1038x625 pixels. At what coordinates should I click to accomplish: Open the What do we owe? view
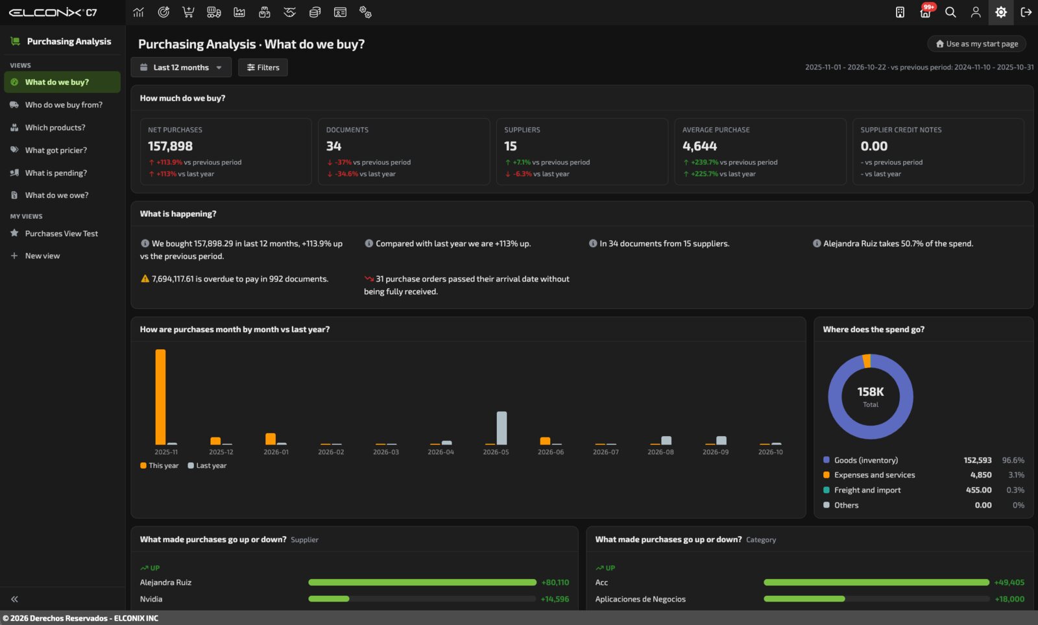(x=62, y=195)
